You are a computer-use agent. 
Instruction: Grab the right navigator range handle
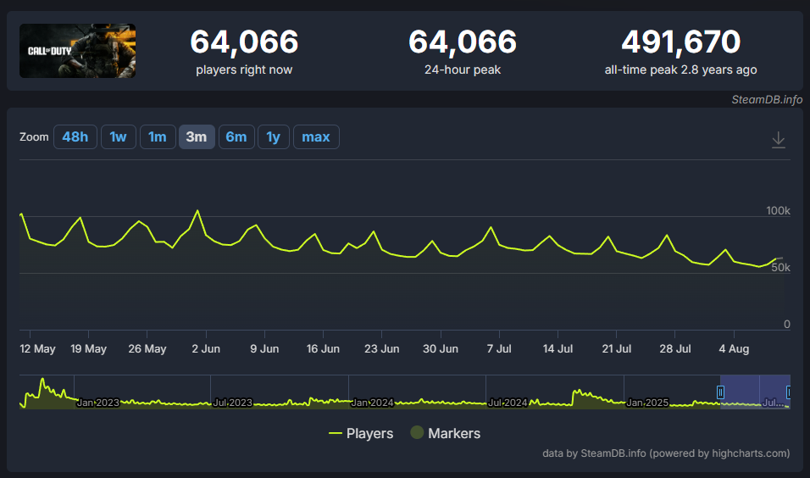point(788,392)
